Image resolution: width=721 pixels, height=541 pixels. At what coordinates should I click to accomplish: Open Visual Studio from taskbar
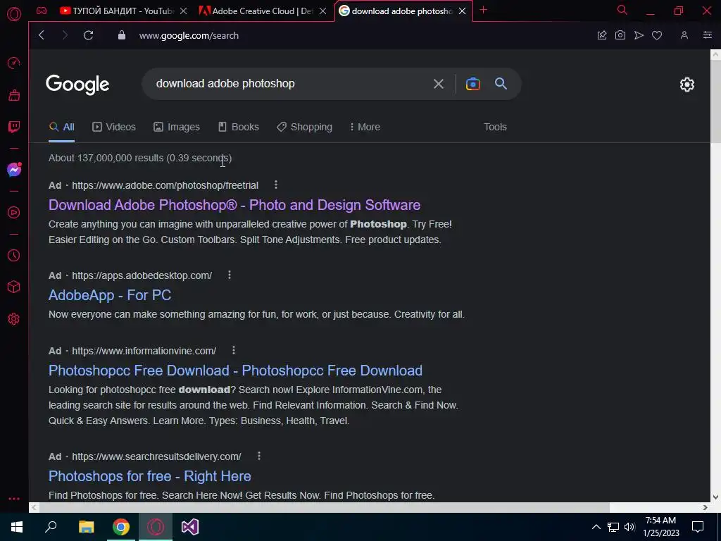pyautogui.click(x=190, y=527)
